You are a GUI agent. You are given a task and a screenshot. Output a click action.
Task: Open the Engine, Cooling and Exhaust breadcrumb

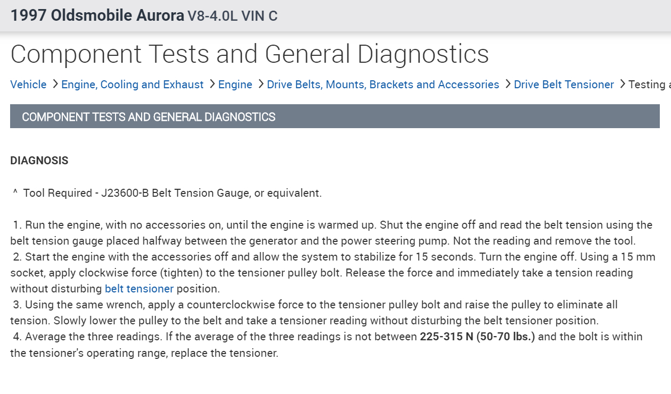tap(132, 85)
